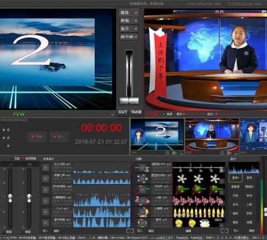267x240 pixels.
Task: Toggle the mute checkbox under the left fader
Action: pos(4,232)
